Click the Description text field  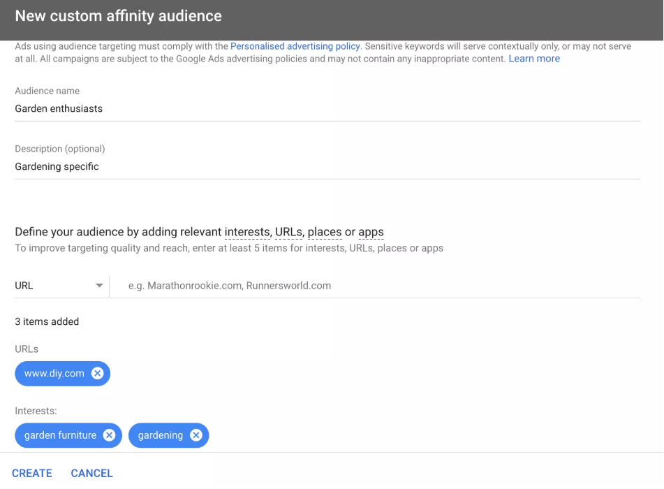(x=327, y=167)
